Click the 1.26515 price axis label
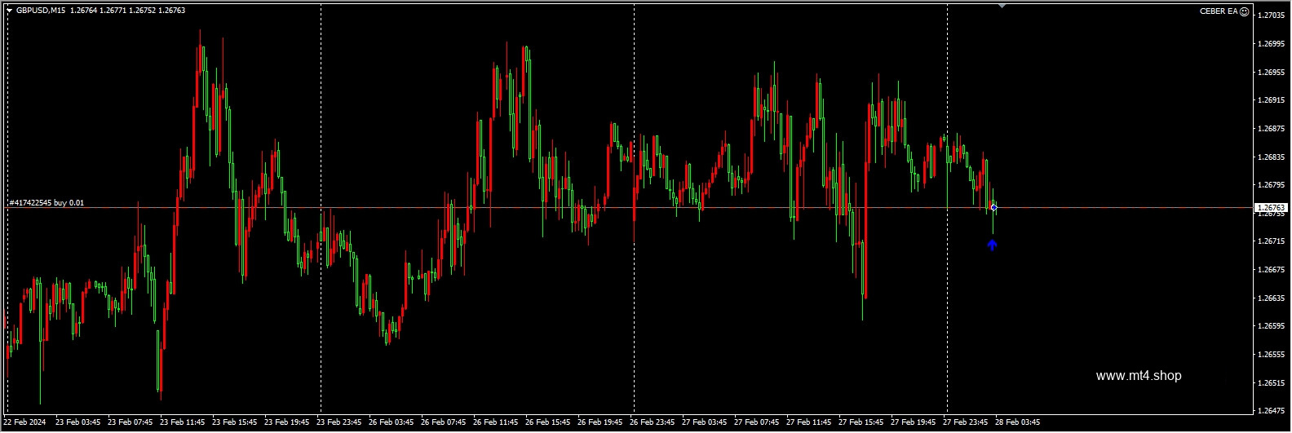The height and width of the screenshot is (433, 1292). pos(1271,383)
